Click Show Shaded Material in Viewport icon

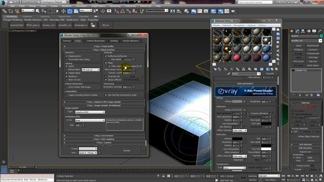tap(261, 69)
